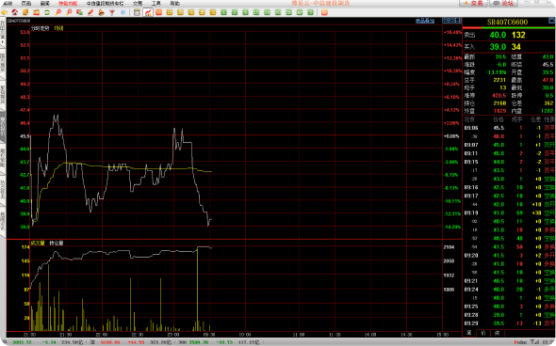
Task: Click the yellow back arrow icon
Action: 5,12
